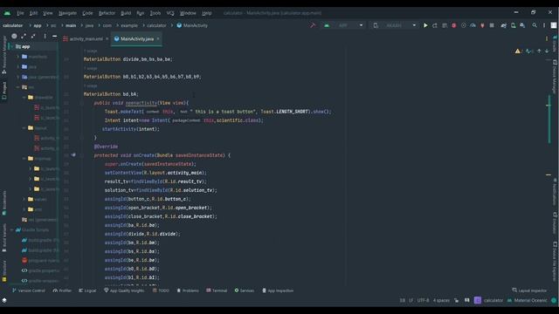The image size is (559, 314).
Task: Open the App Inspection tool window
Action: [x=278, y=290]
